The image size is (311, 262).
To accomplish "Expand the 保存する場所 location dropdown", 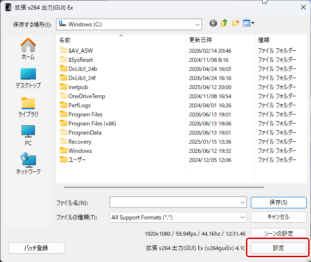I will 197,24.
